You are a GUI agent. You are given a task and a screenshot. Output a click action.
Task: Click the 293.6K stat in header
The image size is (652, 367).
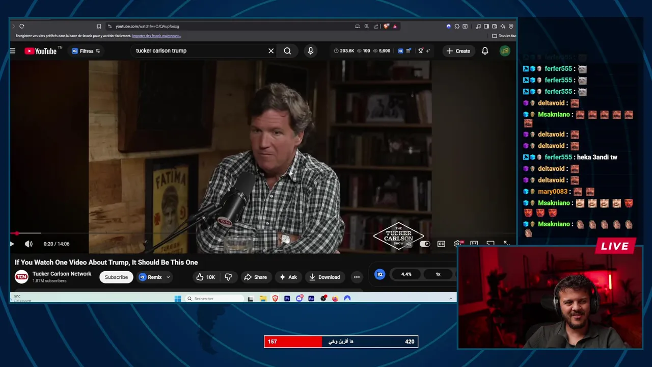coord(344,51)
